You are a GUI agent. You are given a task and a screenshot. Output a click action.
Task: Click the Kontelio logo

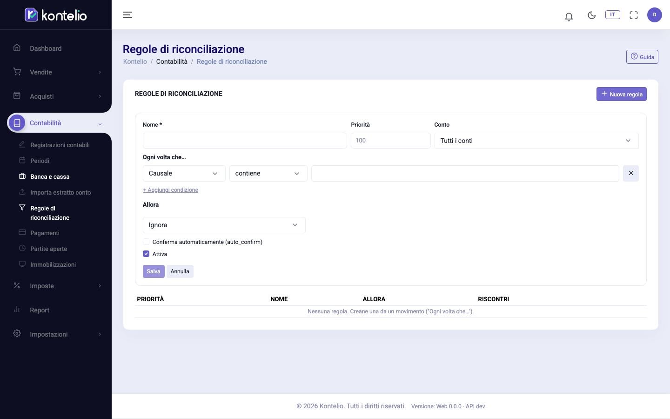click(x=56, y=15)
